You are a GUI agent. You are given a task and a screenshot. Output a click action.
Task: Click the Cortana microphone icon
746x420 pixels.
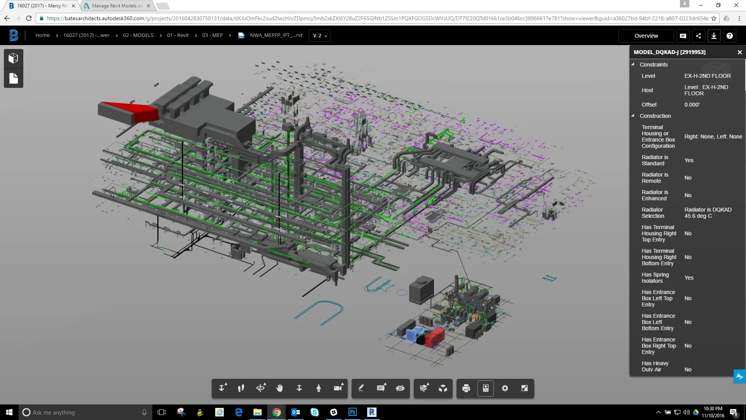pyautogui.click(x=144, y=412)
